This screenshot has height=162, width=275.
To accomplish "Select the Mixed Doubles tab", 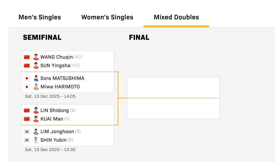I will [x=176, y=17].
